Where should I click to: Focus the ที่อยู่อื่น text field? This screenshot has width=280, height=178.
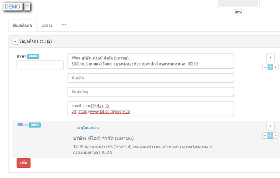(x=151, y=78)
